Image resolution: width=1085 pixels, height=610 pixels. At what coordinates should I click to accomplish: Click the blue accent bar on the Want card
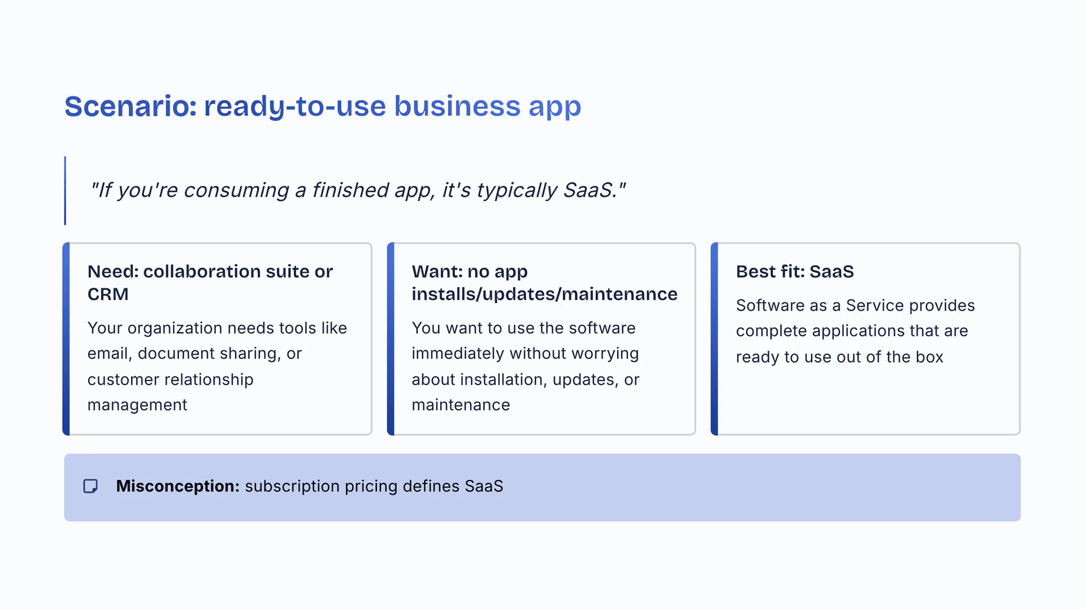click(x=390, y=339)
